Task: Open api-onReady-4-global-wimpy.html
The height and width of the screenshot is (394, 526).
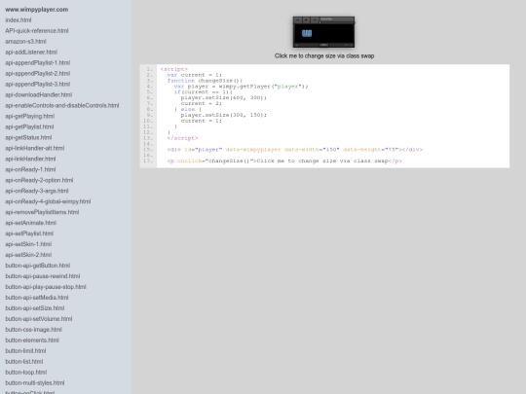Action: (x=48, y=201)
